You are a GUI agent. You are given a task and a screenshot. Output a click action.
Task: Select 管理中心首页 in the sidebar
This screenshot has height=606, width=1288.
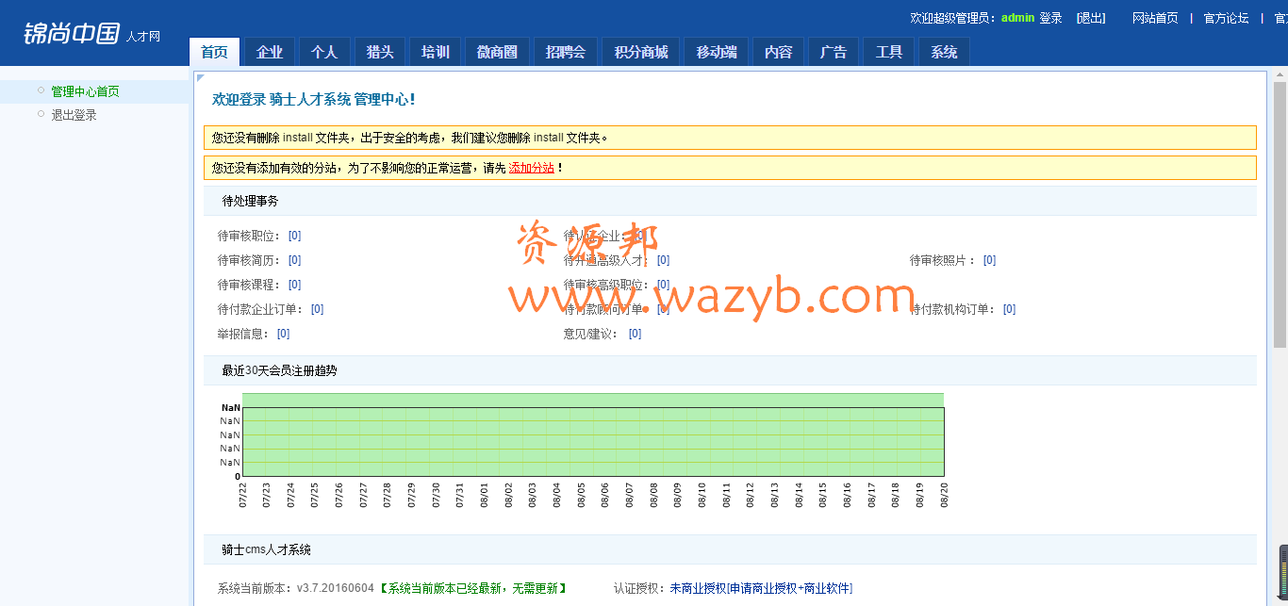click(x=85, y=91)
